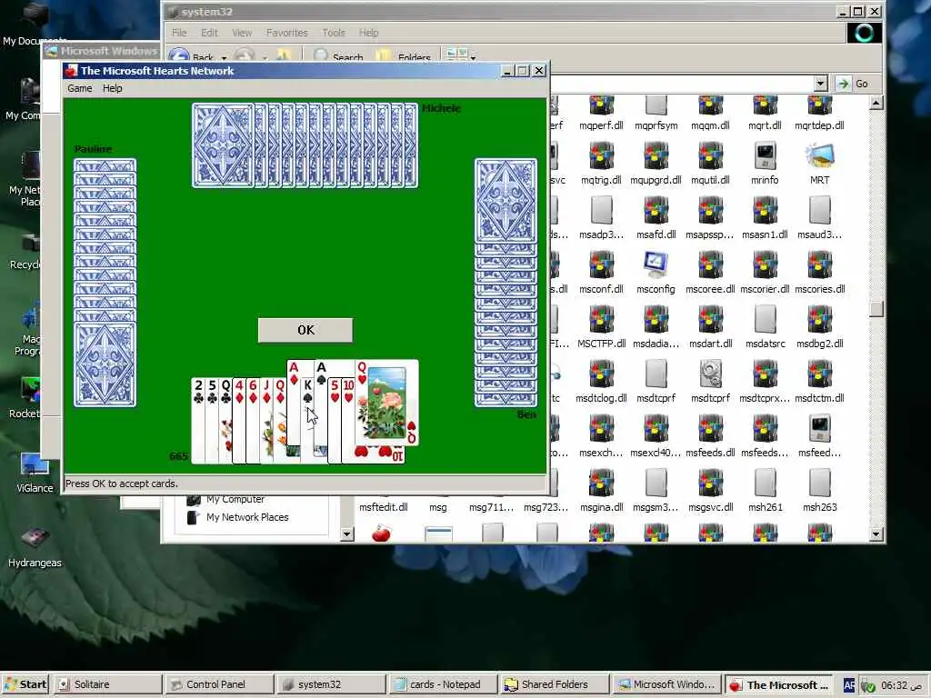Select the msdtcprf blank file icon
Image resolution: width=931 pixels, height=698 pixels.
tap(656, 374)
